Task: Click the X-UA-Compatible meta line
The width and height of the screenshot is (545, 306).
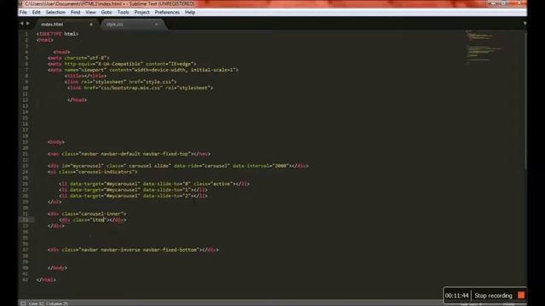Action: (x=122, y=64)
